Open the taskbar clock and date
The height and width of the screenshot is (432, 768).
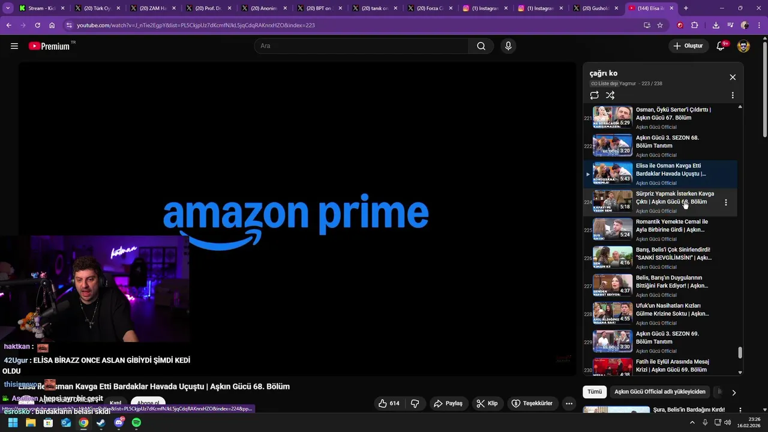(749, 423)
